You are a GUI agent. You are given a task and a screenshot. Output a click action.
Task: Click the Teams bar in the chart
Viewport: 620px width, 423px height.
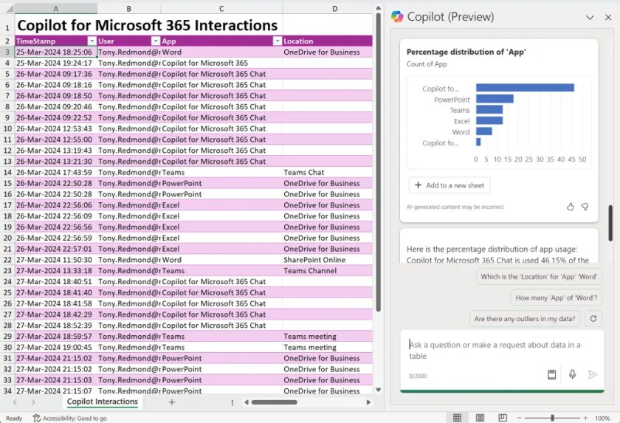(x=489, y=109)
